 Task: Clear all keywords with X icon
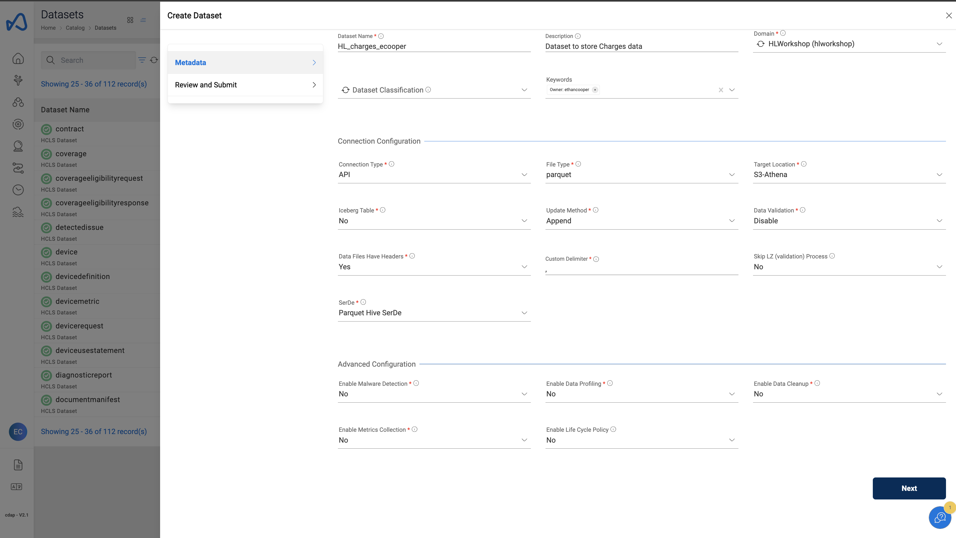point(721,90)
